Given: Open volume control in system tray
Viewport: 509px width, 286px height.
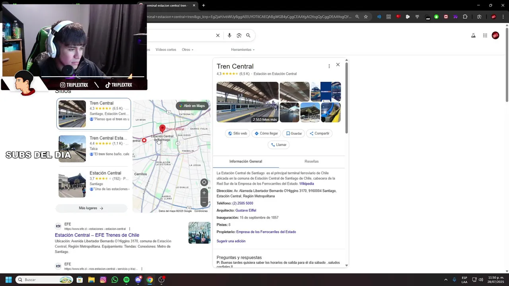Looking at the screenshot, I should (481, 280).
